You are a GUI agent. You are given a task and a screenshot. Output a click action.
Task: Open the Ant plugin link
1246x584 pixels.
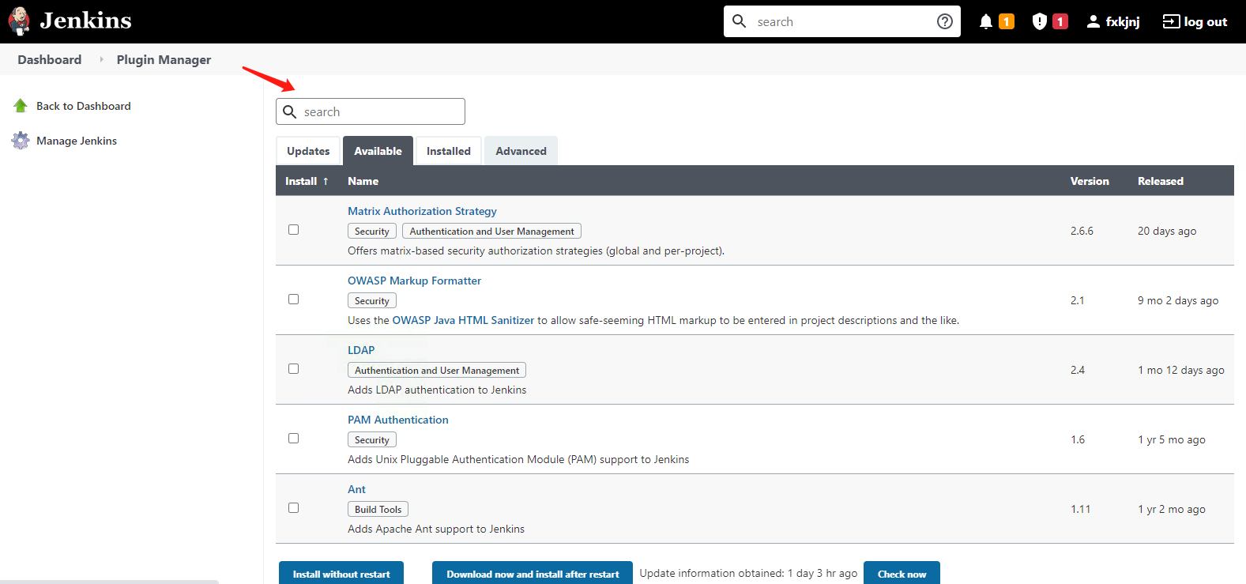[x=356, y=489]
